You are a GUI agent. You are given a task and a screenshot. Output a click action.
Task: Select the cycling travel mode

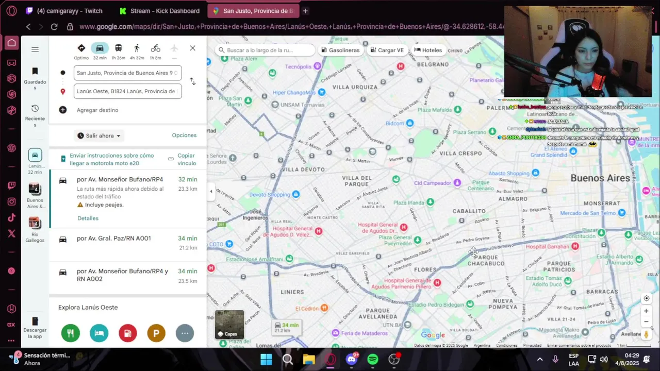pyautogui.click(x=155, y=51)
